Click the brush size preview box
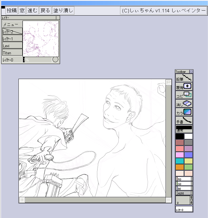 pos(183,200)
